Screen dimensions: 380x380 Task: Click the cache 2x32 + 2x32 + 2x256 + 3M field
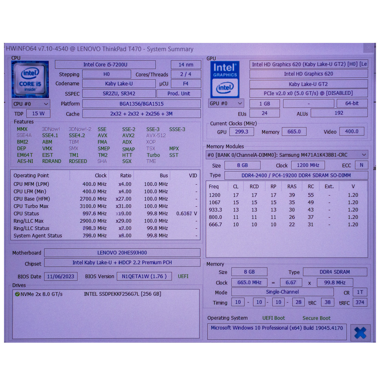click(141, 114)
